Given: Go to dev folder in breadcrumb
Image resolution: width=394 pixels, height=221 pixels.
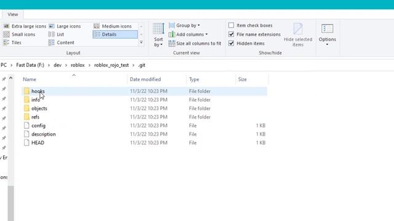Looking at the screenshot, I should (x=57, y=65).
